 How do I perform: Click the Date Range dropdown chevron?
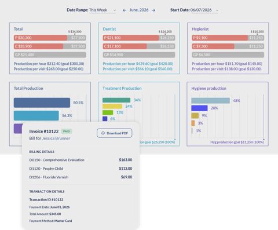click(114, 10)
